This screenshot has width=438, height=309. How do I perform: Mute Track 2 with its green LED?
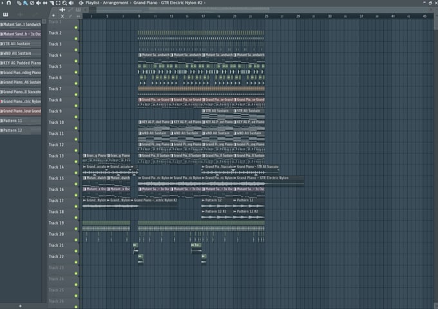[x=76, y=39]
